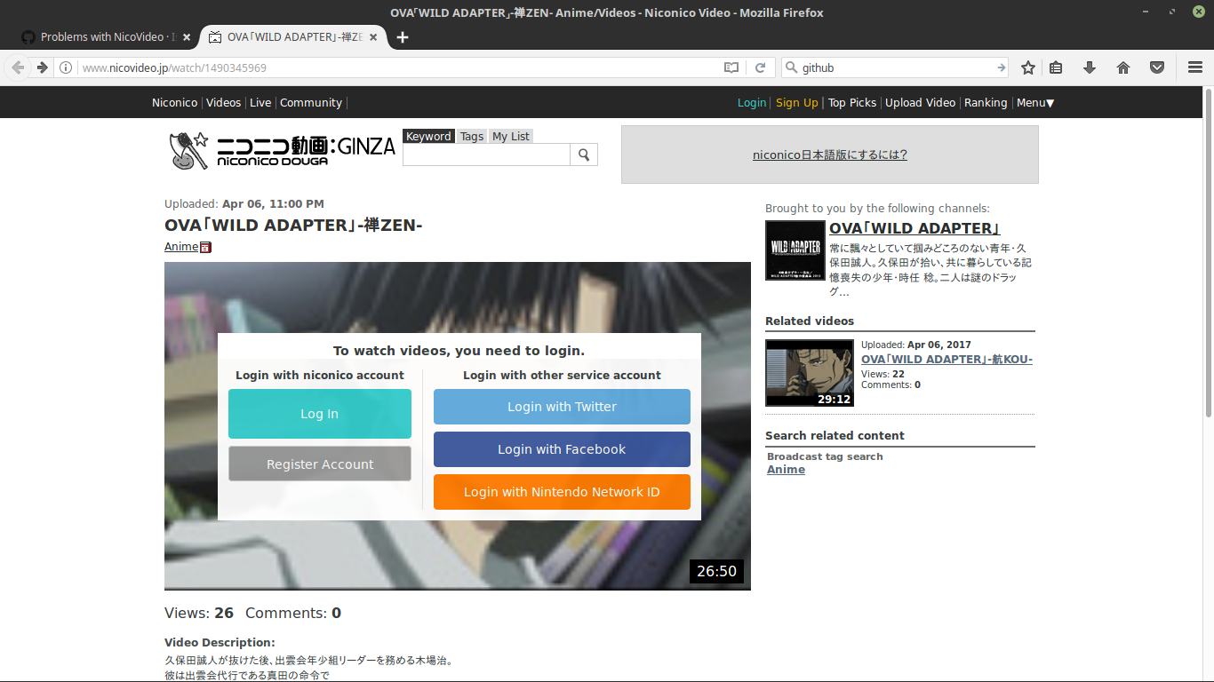Screen dimensions: 1214x682
Task: Click the 26:50 duration label on video
Action: [716, 571]
